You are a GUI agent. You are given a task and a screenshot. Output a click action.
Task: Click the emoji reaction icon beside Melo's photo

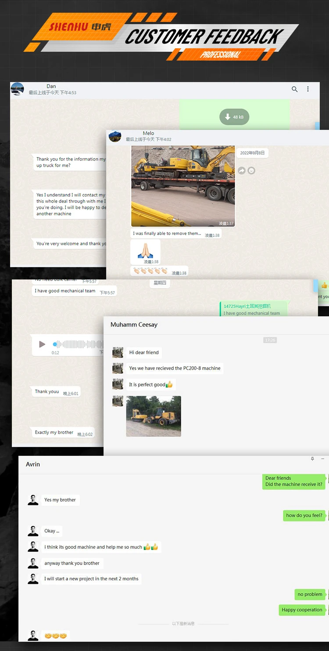coord(251,170)
